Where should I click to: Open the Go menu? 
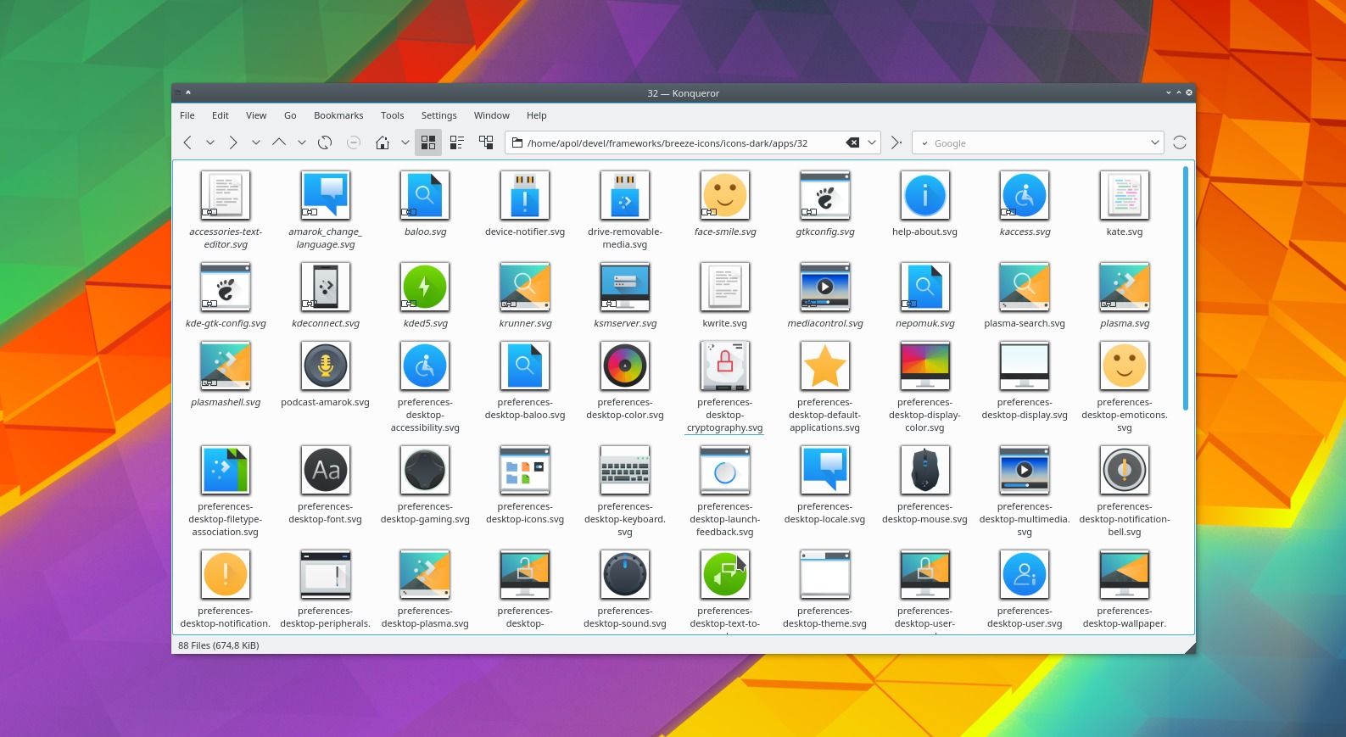tap(290, 115)
